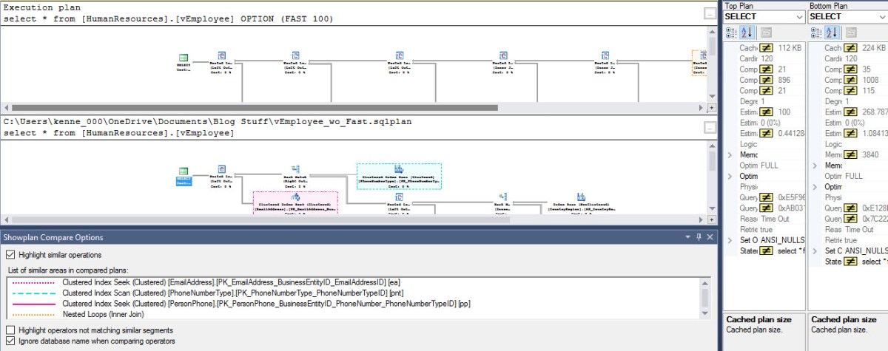Toggle Ignore database name when comparing operators
This screenshot has height=351, width=888.
coord(10,341)
